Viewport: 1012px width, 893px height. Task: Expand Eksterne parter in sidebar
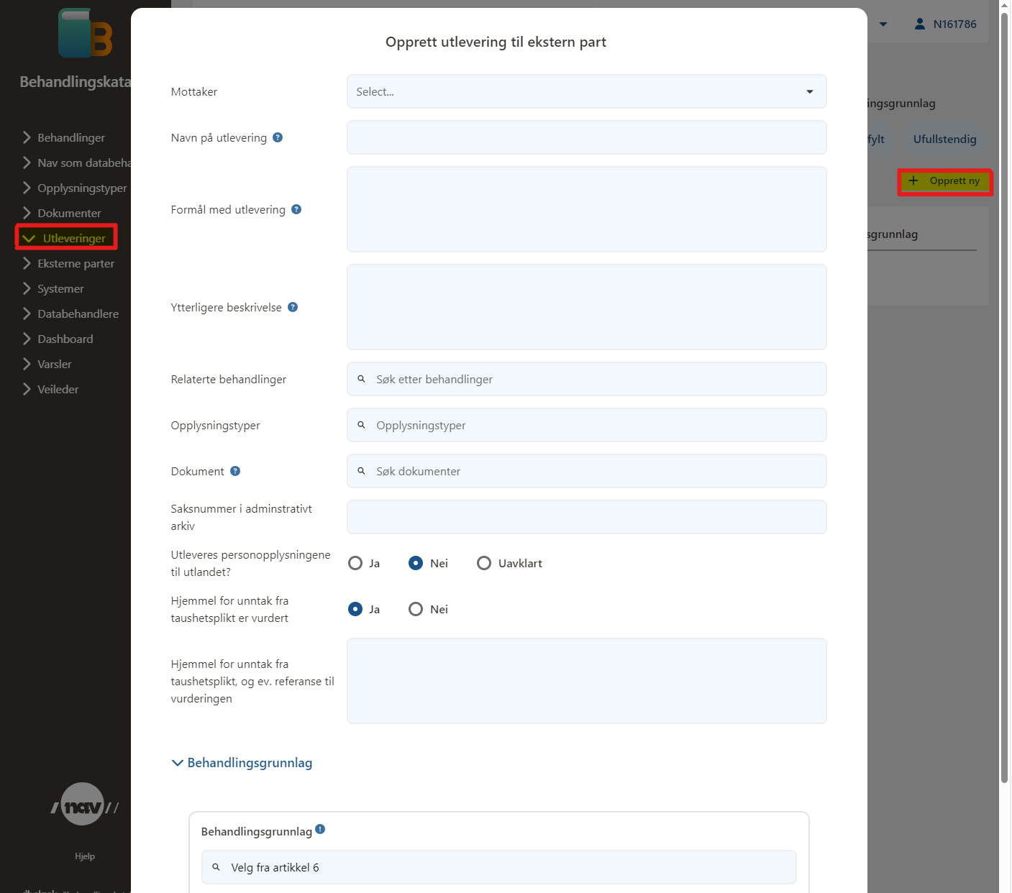pyautogui.click(x=76, y=263)
